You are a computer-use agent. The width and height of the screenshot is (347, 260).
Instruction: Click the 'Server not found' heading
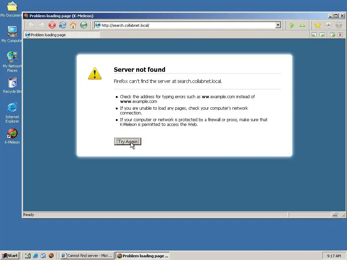point(139,69)
